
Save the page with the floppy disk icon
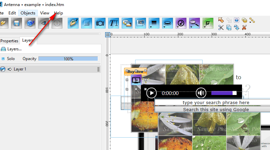click(x=17, y=23)
